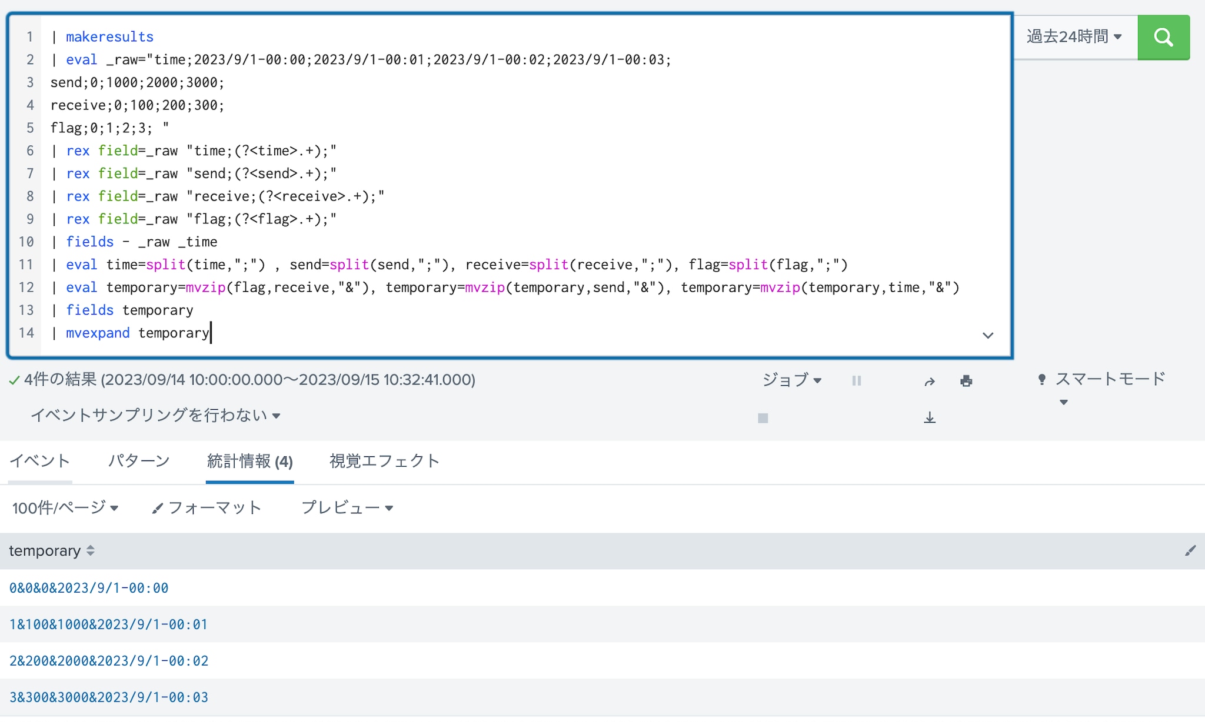The width and height of the screenshot is (1205, 722).
Task: Click the makeresults command on line 1
Action: 109,36
